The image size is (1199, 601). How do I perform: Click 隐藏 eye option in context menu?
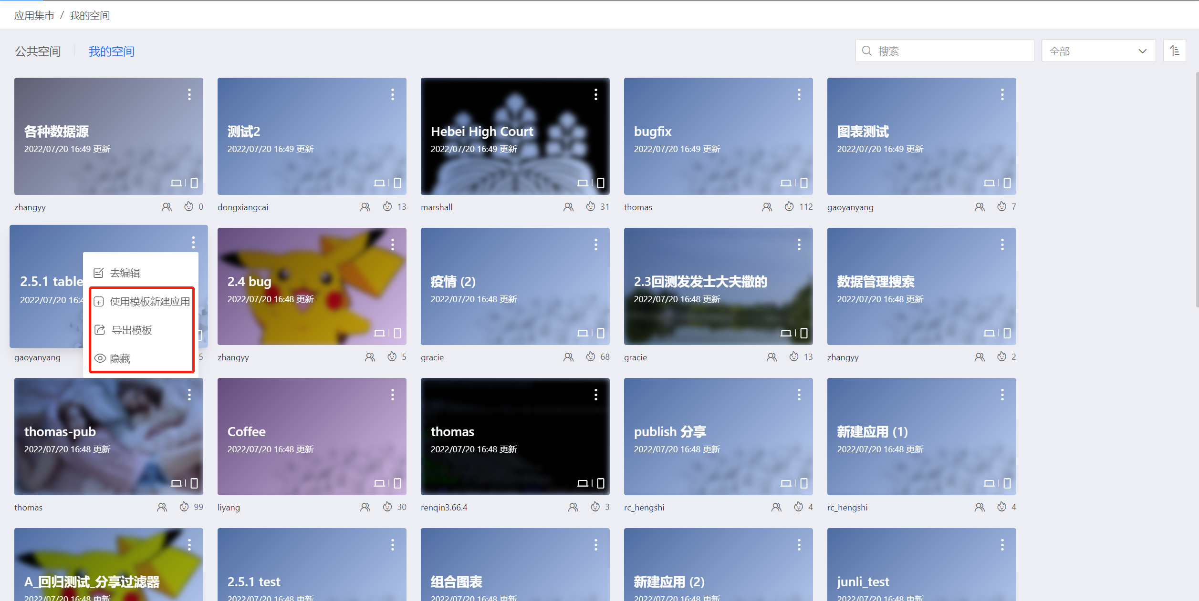(120, 358)
